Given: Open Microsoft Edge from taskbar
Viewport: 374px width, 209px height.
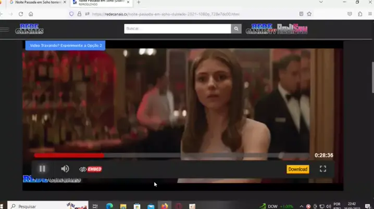Looking at the screenshot, I should tap(109, 206).
